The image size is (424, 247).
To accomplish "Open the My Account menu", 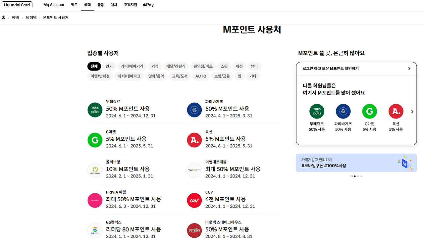I will (54, 5).
